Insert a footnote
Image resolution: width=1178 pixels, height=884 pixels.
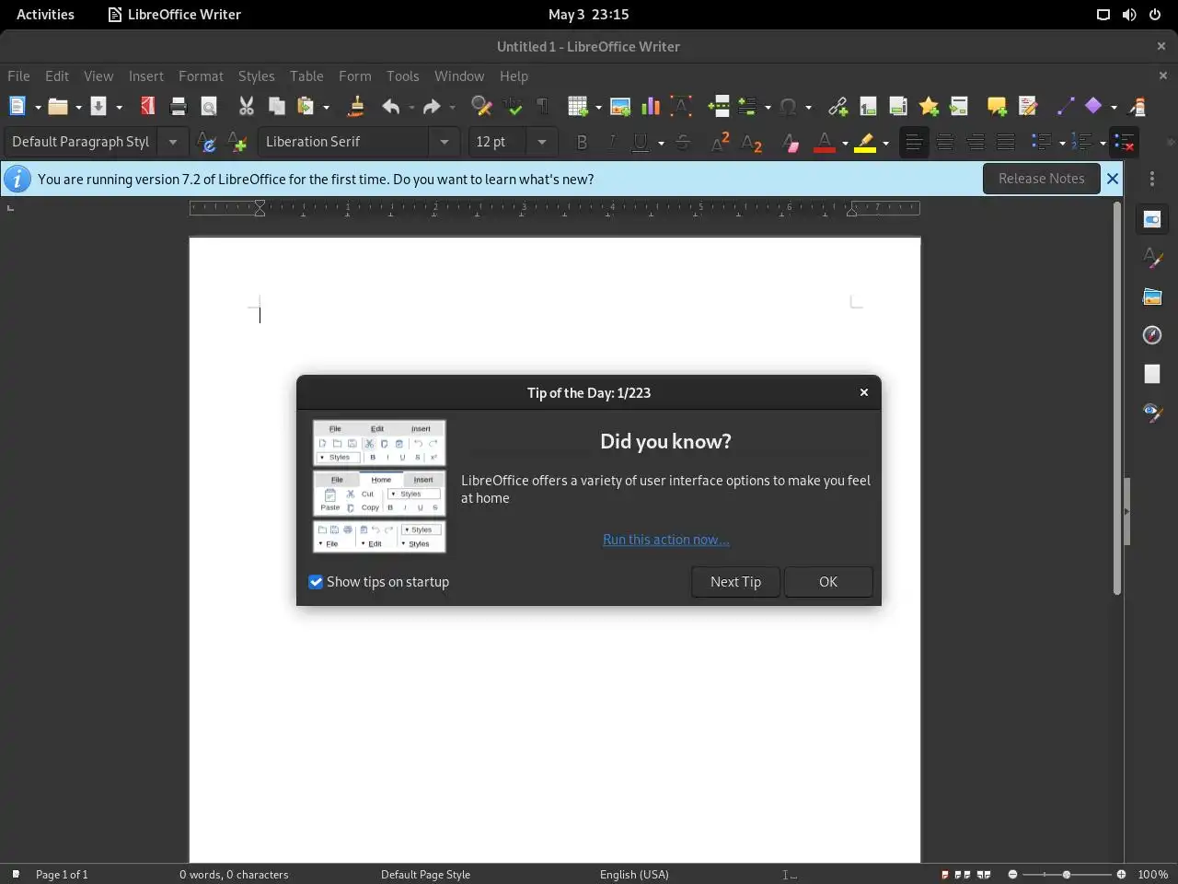[x=868, y=107]
